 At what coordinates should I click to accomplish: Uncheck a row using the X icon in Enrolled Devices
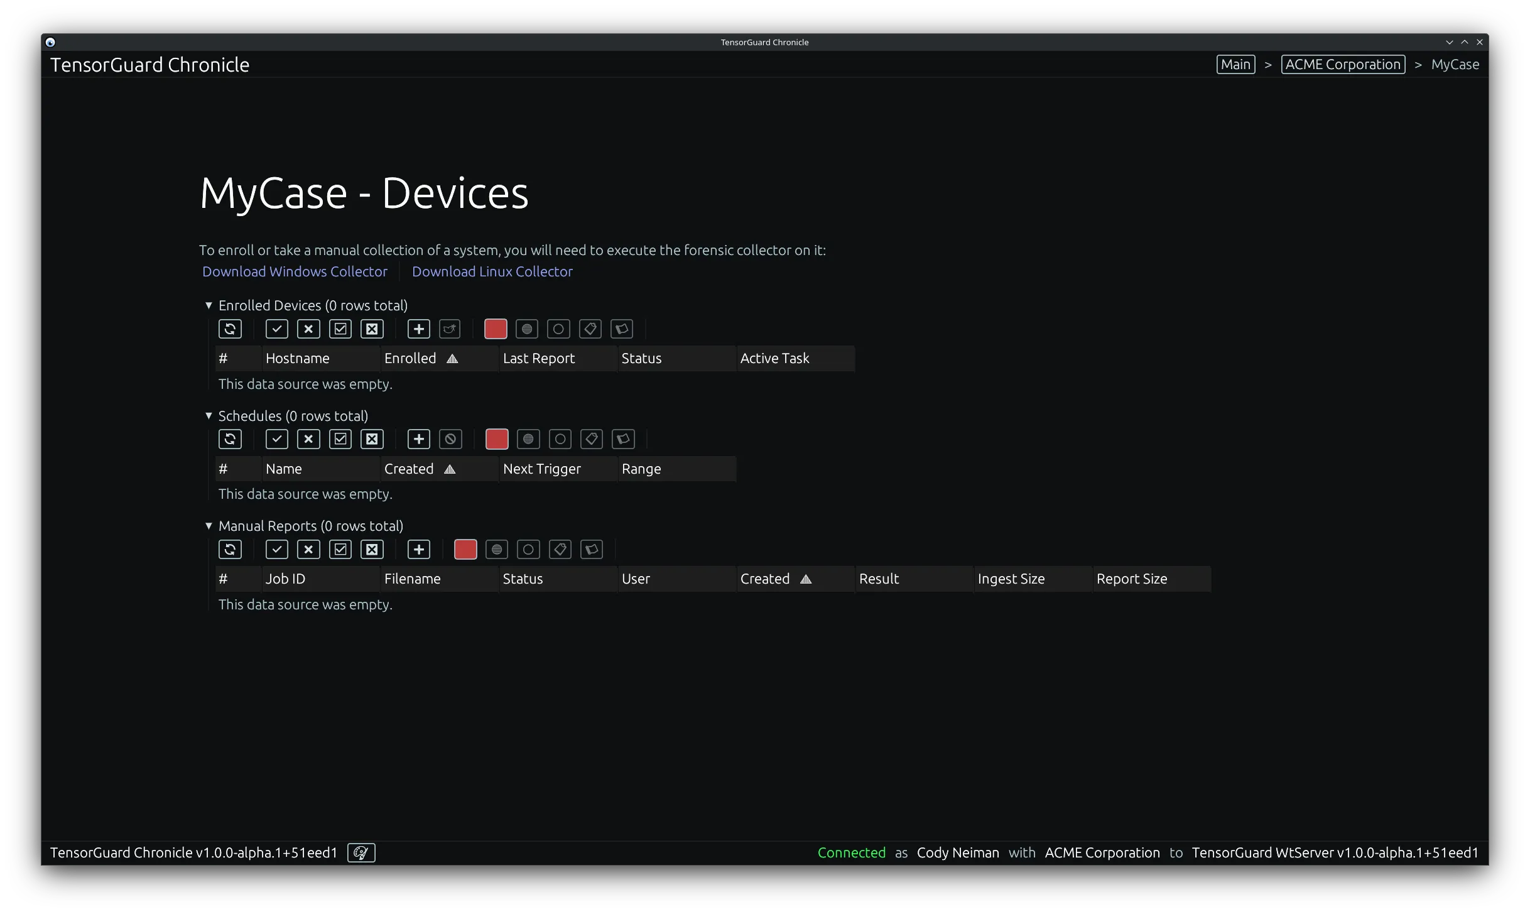point(308,329)
